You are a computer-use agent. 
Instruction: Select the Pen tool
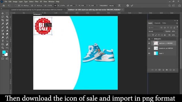(x=7, y=37)
